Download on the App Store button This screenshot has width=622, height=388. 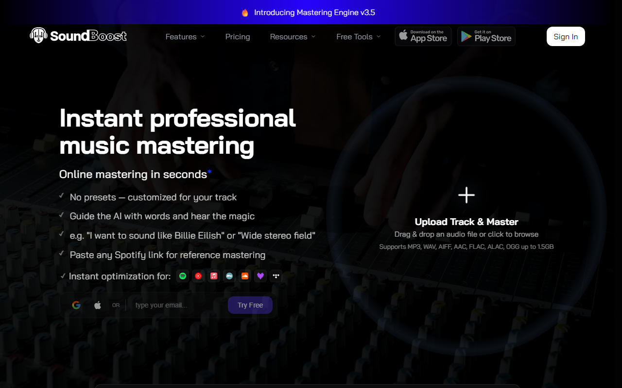click(423, 36)
